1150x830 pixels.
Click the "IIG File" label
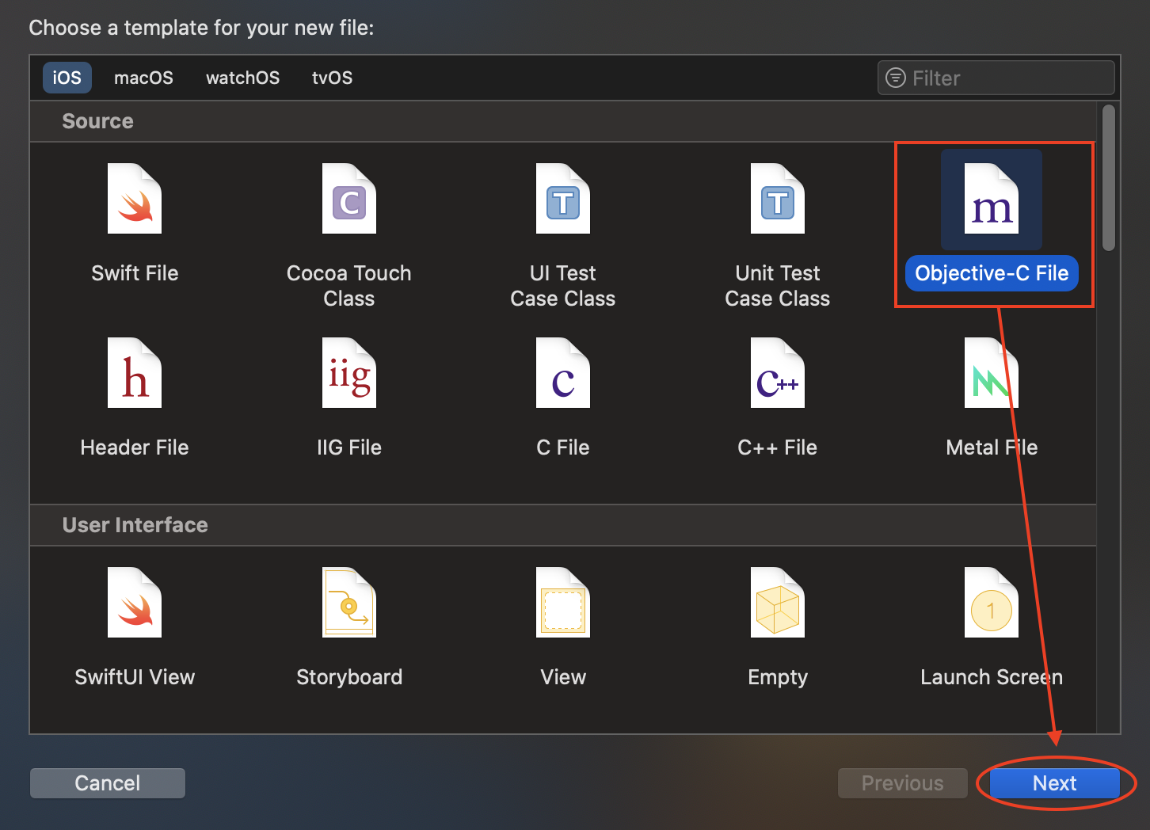[349, 447]
